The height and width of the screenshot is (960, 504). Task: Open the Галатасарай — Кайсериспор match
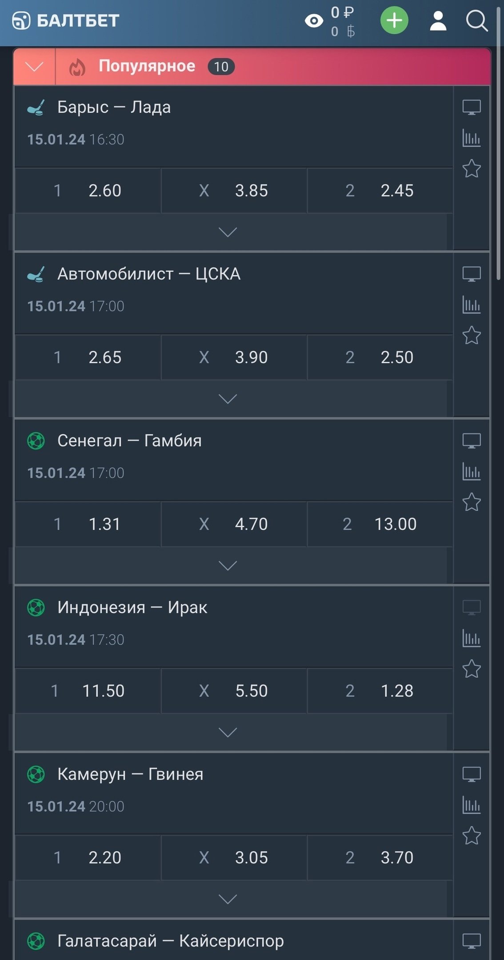click(171, 941)
